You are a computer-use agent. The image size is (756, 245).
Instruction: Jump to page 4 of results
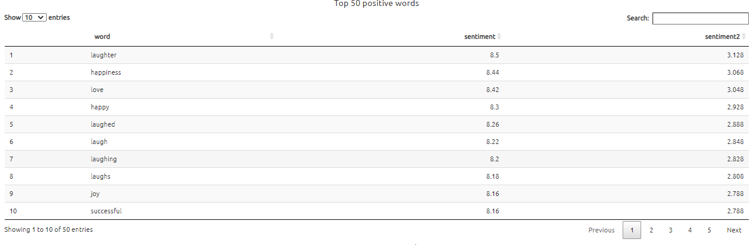[690, 230]
